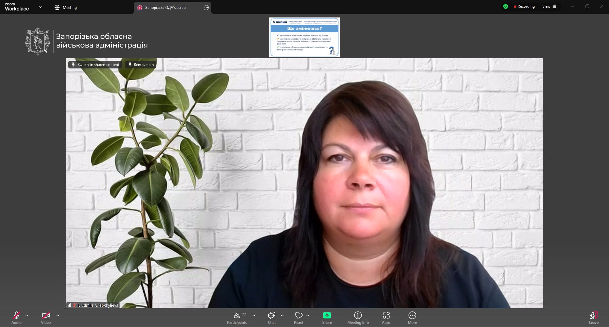
Task: Switch to shared content
Action: click(95, 65)
